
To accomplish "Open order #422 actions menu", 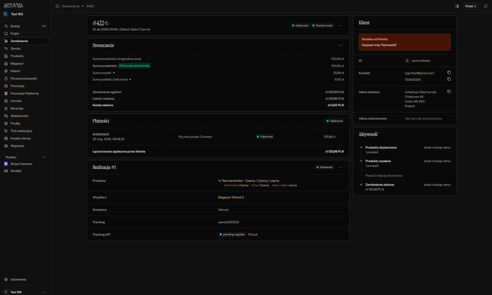I will tap(341, 25).
